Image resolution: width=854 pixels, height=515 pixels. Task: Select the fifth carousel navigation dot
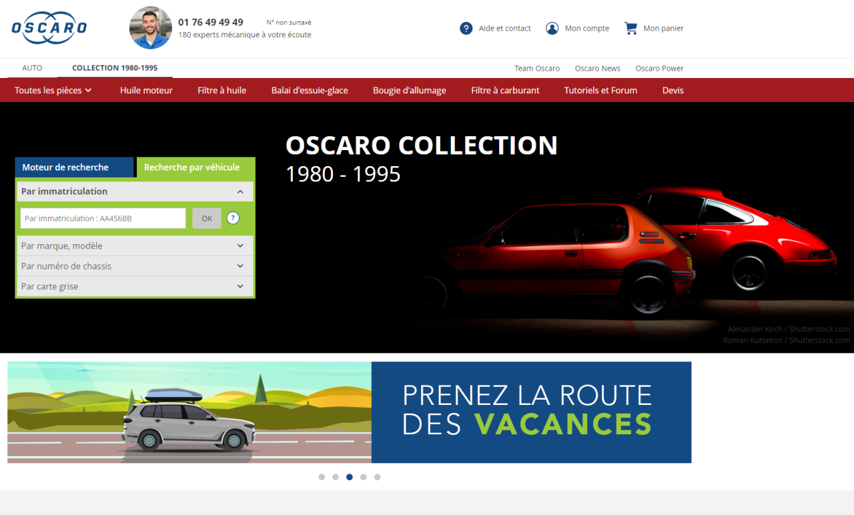[x=377, y=477]
